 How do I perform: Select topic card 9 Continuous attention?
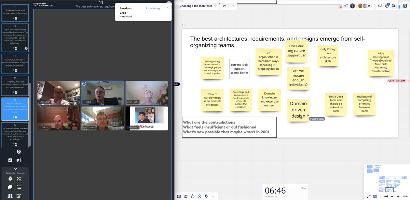click(x=15, y=63)
